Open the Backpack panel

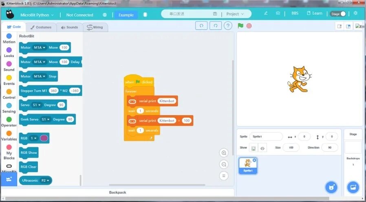(117, 192)
